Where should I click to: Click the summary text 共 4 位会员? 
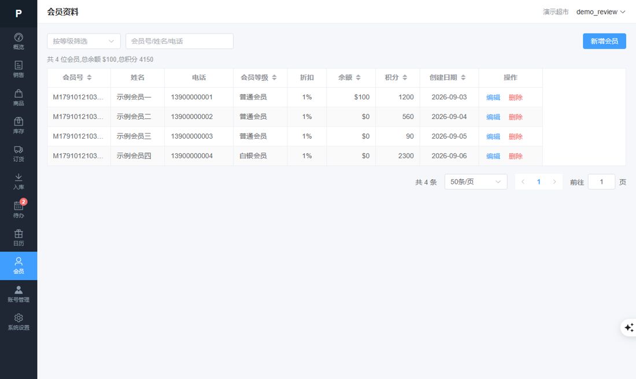(x=63, y=60)
